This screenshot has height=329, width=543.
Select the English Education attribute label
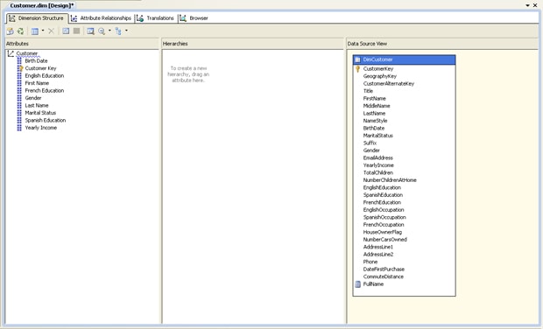(x=45, y=76)
